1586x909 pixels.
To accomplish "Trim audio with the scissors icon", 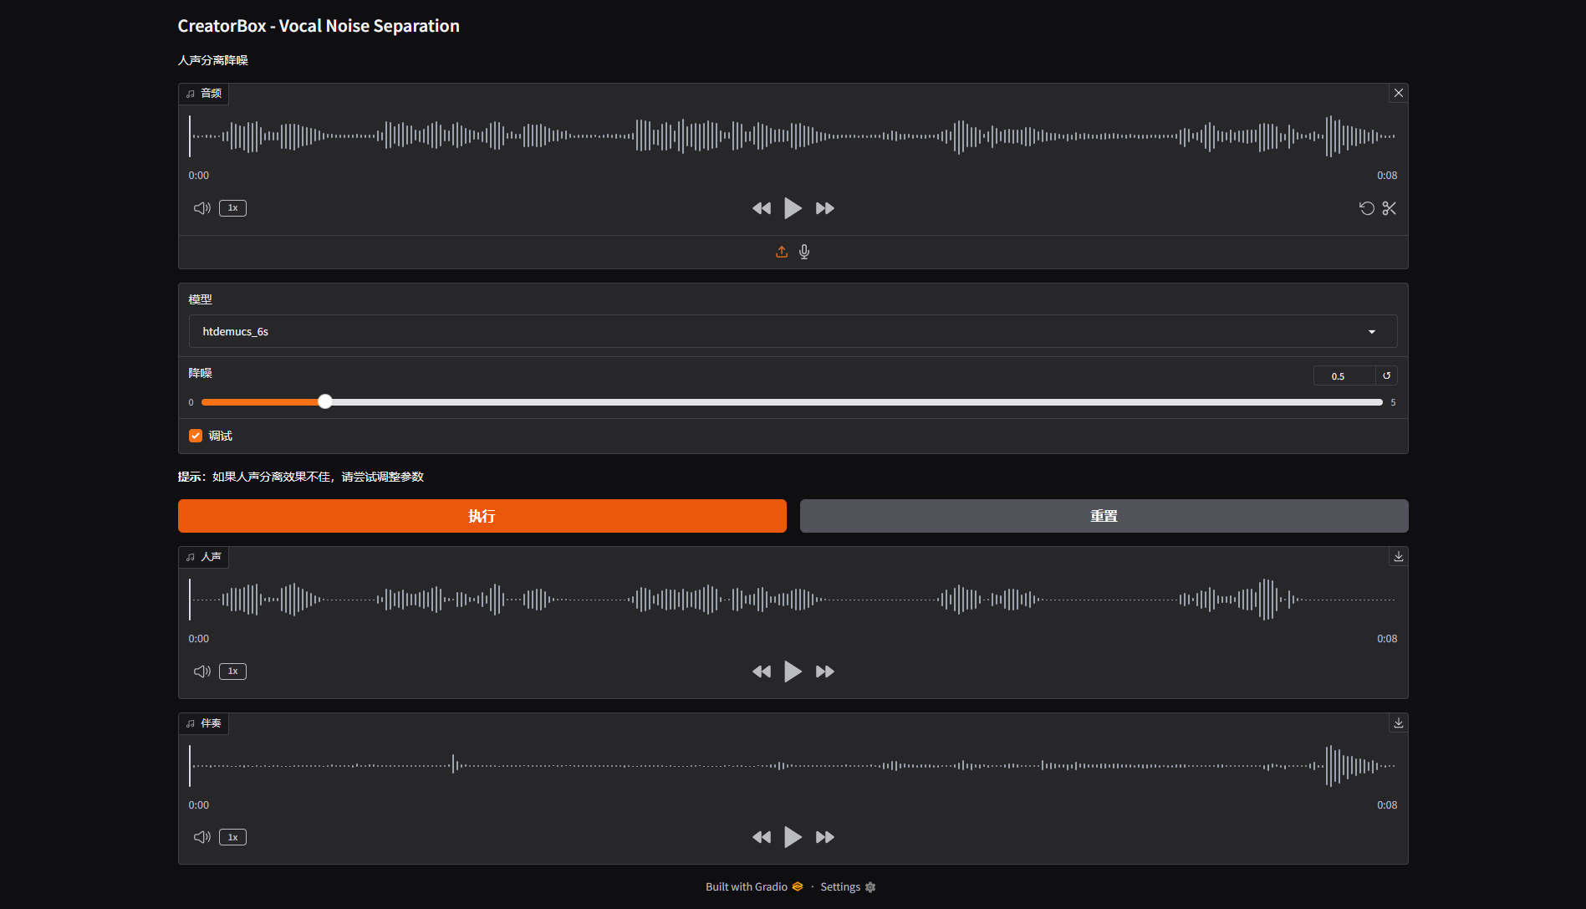I will (x=1390, y=208).
